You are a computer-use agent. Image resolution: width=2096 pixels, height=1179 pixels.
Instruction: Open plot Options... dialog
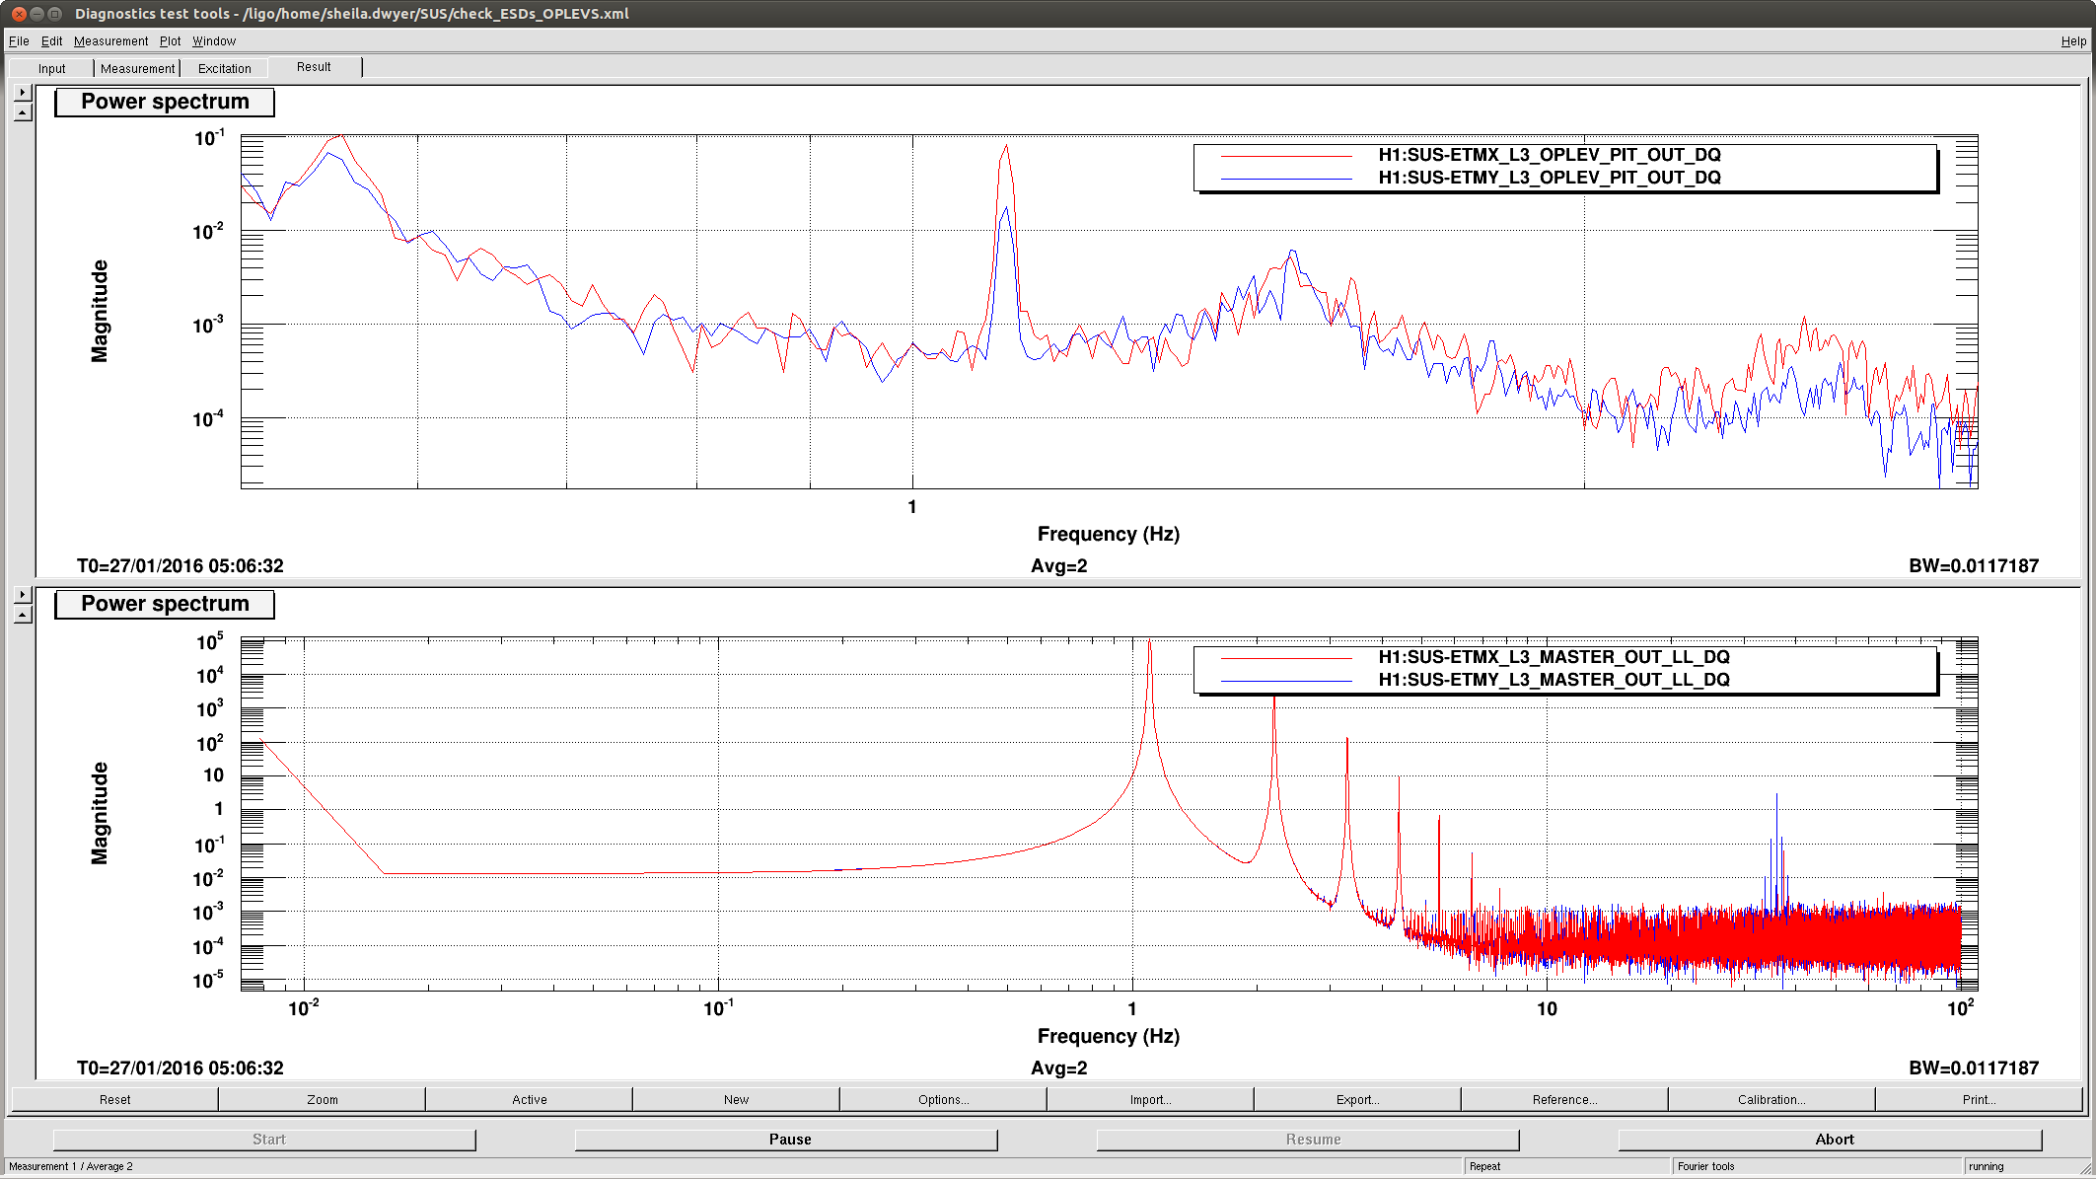coord(943,1099)
